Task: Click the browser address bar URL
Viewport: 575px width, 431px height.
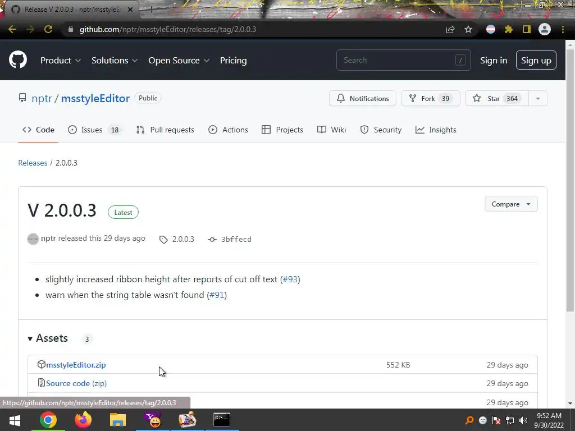Action: 167,29
